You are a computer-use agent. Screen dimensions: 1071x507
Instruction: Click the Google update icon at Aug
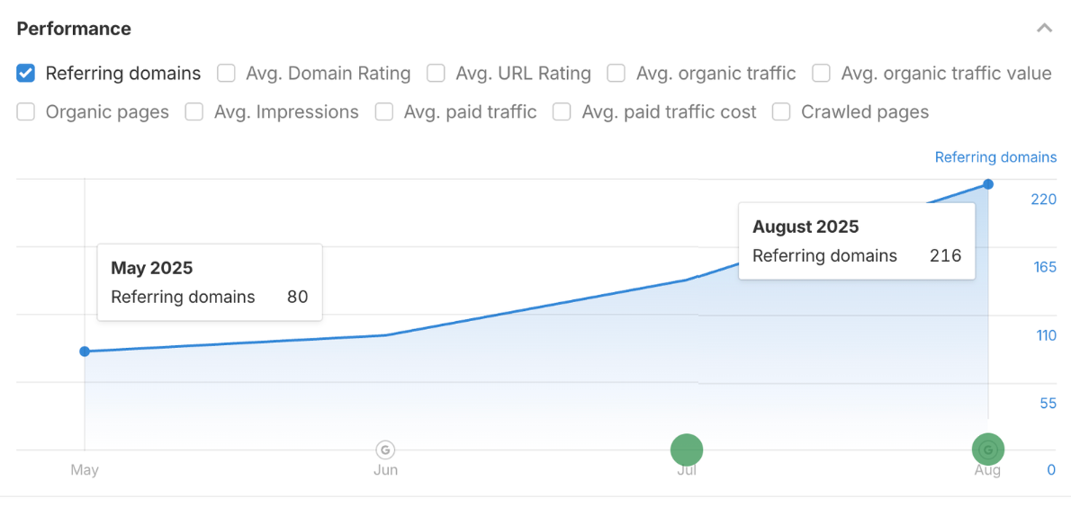pos(987,449)
